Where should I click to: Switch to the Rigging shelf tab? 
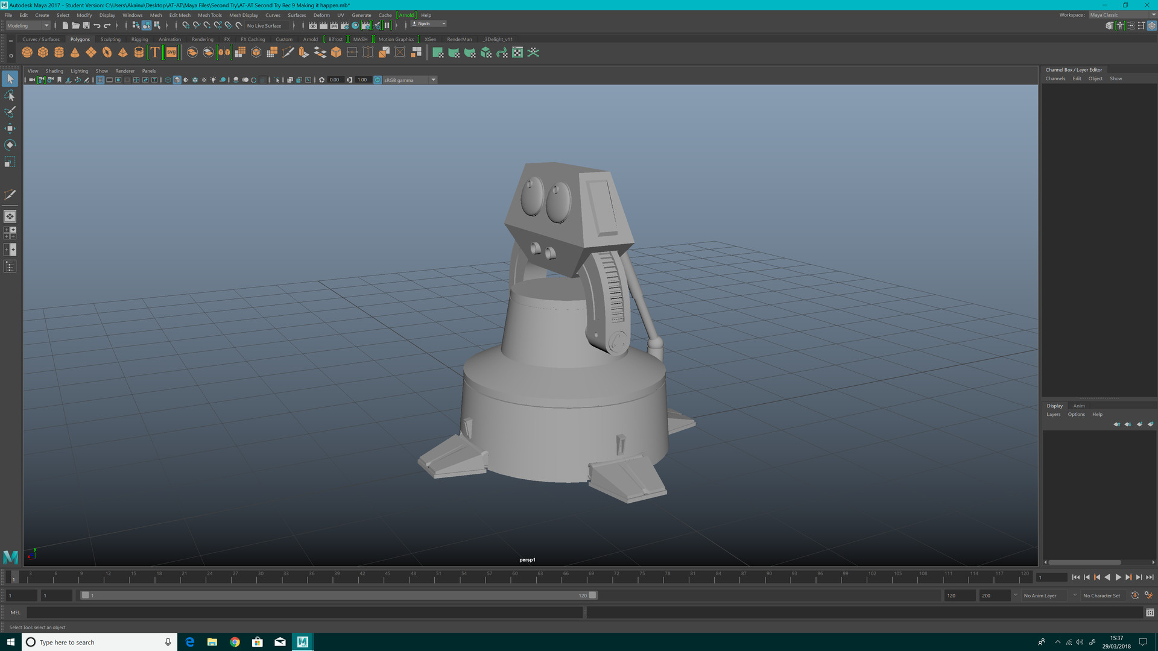139,39
